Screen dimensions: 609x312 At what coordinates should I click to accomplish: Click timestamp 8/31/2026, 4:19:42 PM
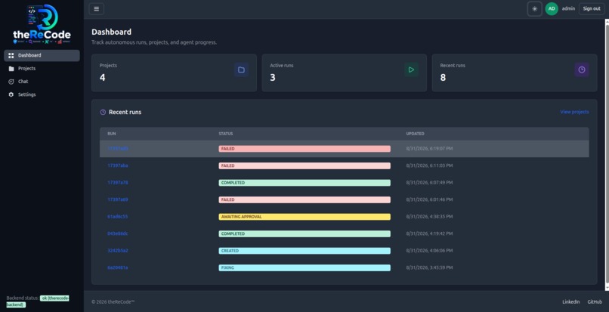(x=429, y=234)
